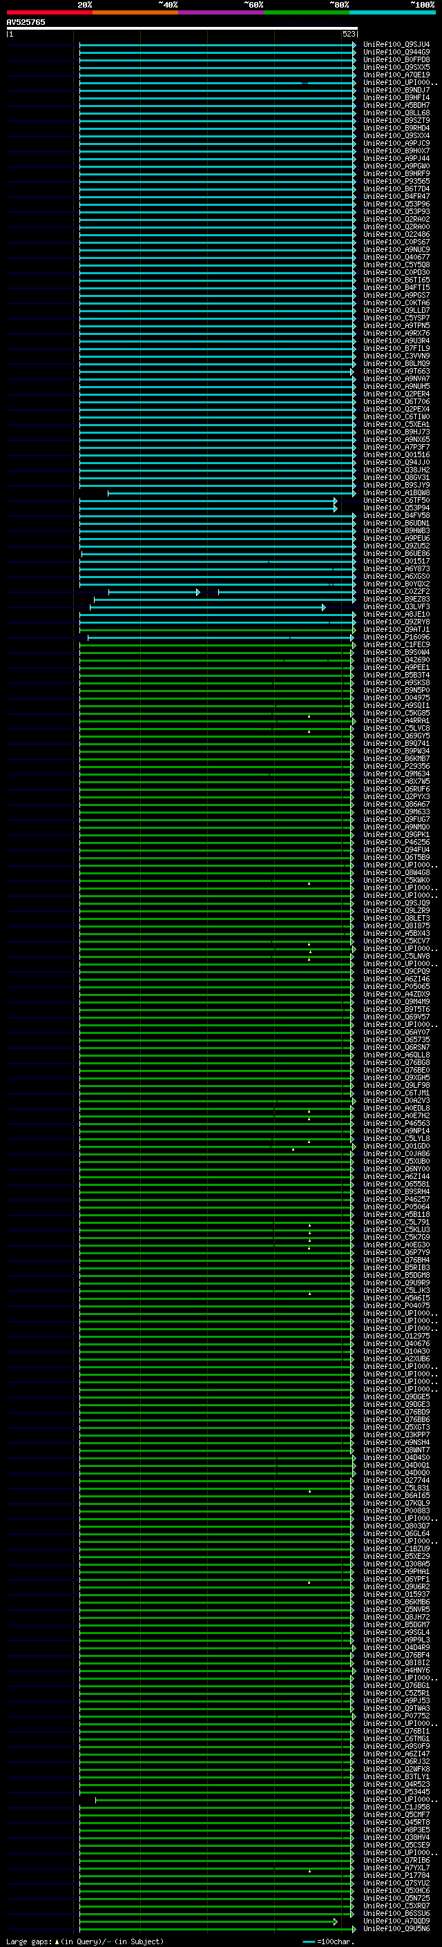Open hit UniRef100_B9NDJ7
This screenshot has width=442, height=1947.
(x=396, y=90)
